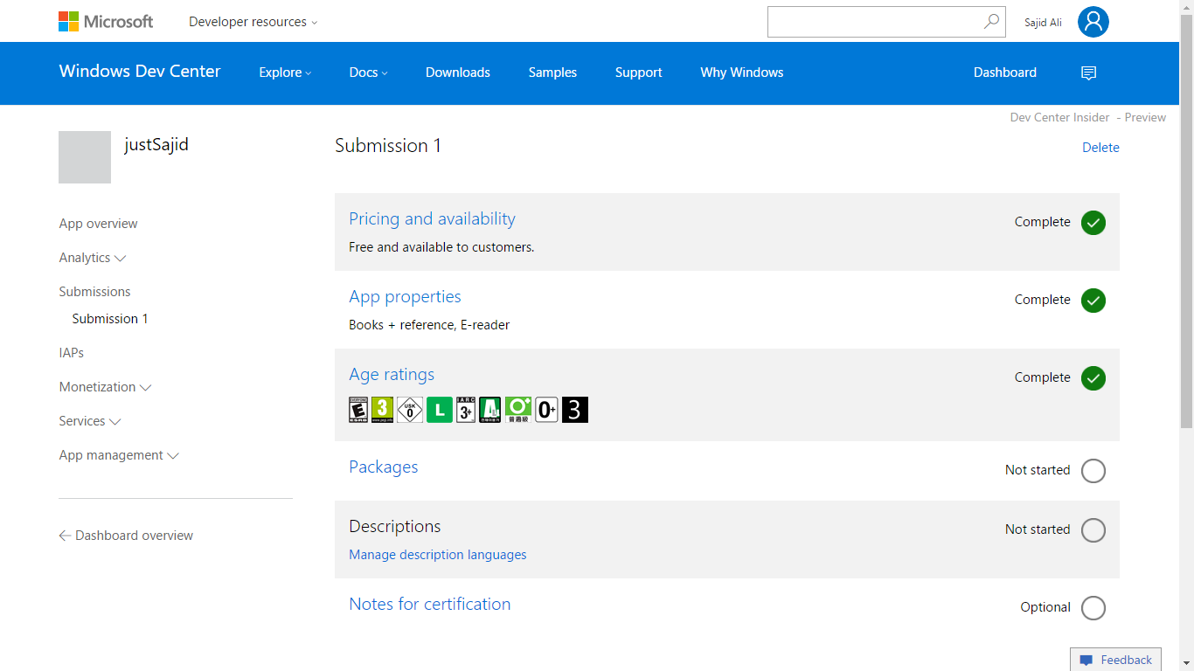This screenshot has height=671, width=1194.
Task: Click the Feedback button's speech icon
Action: [1086, 661]
